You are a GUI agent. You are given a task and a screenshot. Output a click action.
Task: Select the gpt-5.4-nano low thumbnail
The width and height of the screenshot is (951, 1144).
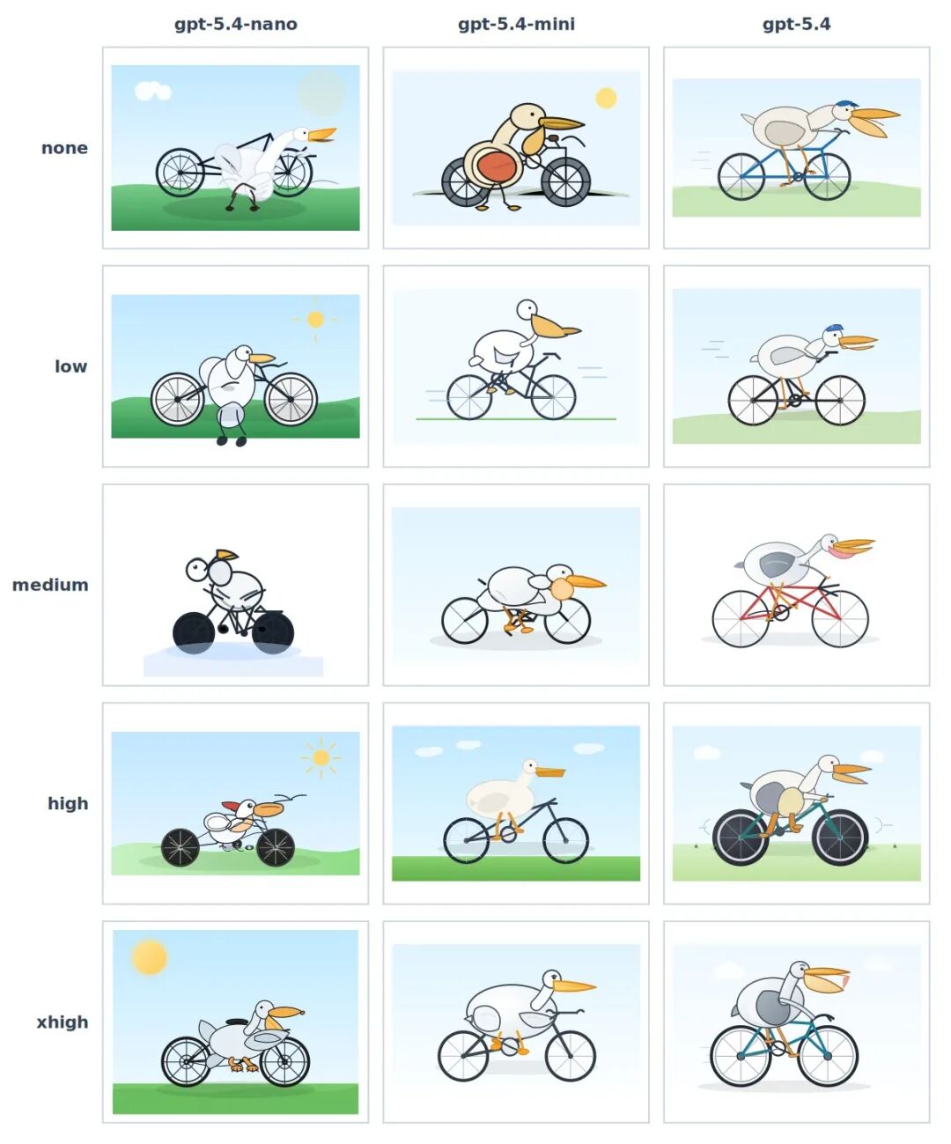pos(235,366)
